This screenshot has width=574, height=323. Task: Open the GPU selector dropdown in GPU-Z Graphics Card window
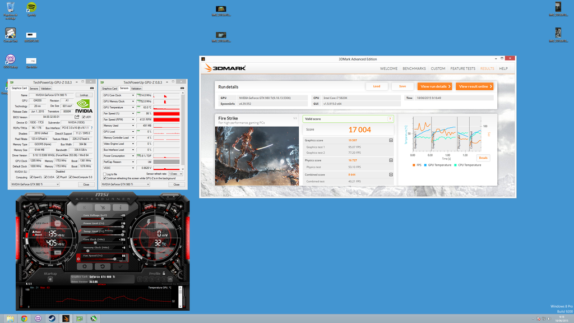pos(35,184)
